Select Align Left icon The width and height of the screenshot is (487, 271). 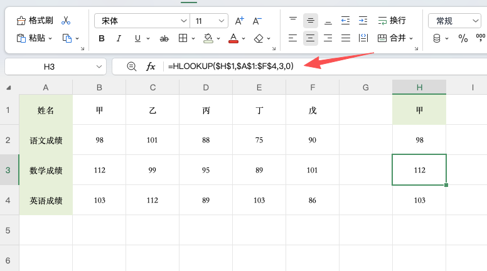click(292, 38)
